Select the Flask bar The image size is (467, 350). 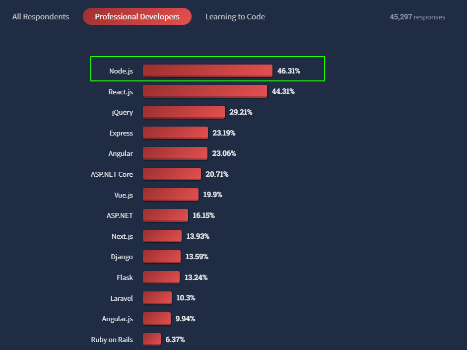click(x=161, y=277)
